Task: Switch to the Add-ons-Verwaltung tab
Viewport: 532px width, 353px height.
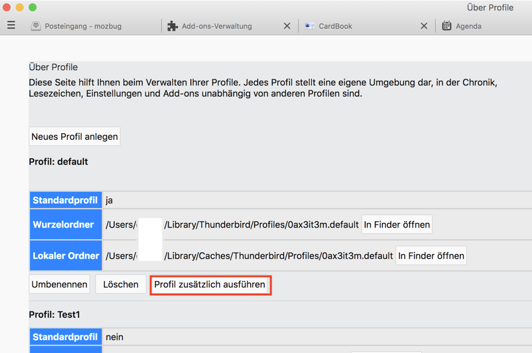Action: 217,26
